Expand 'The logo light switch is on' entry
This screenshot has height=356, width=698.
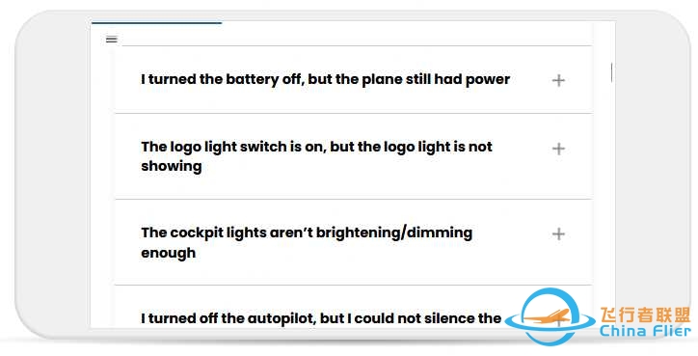pyautogui.click(x=354, y=156)
